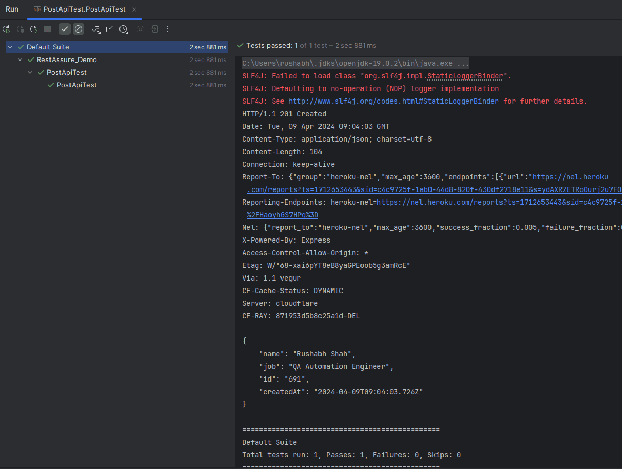Open the nel.heroku Reporting-Endpoints link
622x469 pixels.
coord(499,202)
